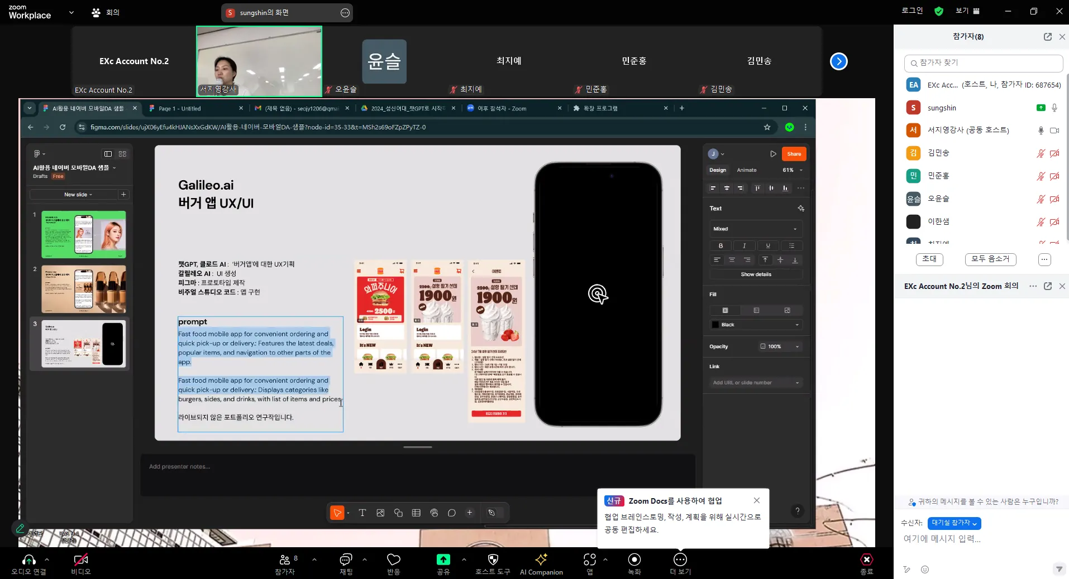
Task: Add a slide with the plus button
Action: pyautogui.click(x=124, y=195)
